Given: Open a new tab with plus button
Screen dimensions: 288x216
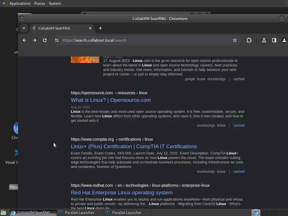Looking at the screenshot, I should point(100,28).
